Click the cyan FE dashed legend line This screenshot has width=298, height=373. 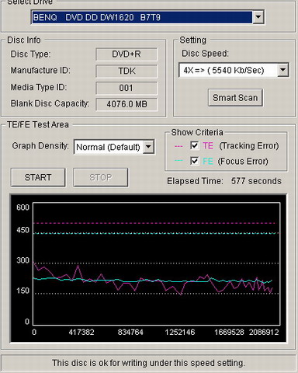point(178,161)
